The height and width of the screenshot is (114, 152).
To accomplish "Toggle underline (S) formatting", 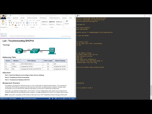I will click(14, 23).
